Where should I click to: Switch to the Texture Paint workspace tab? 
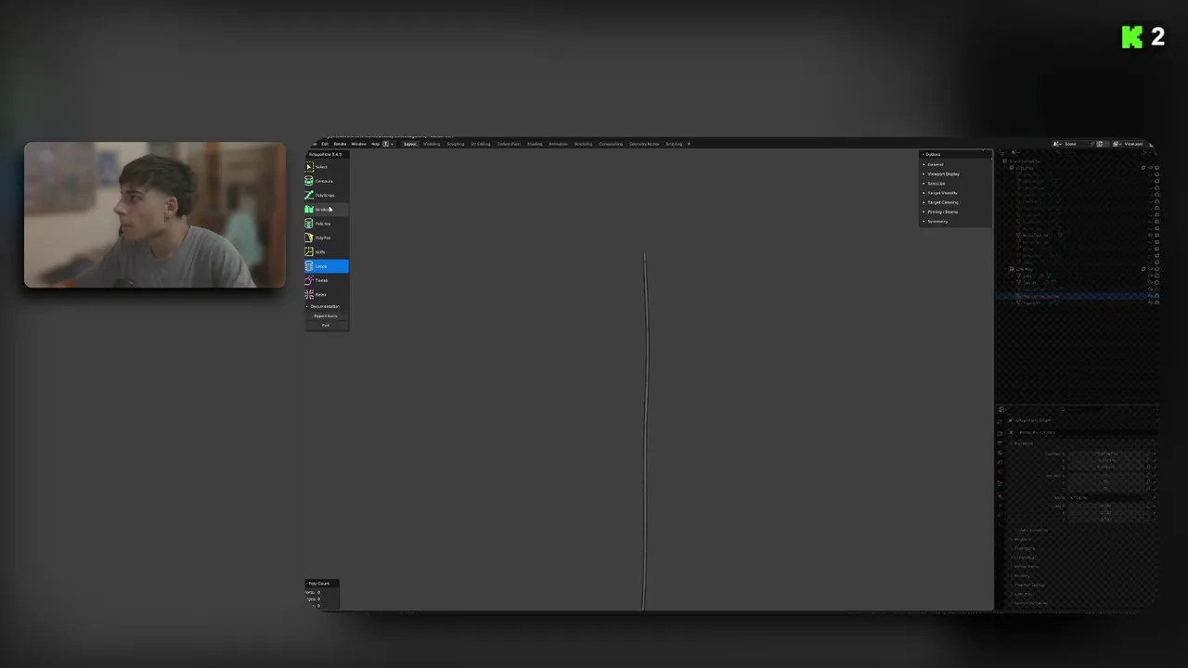point(509,144)
